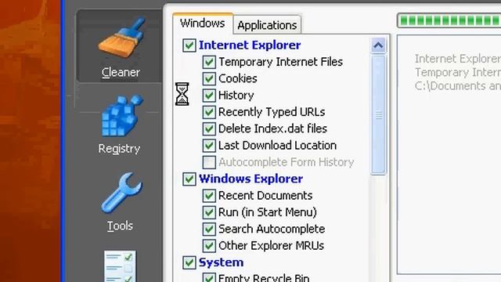
Task: Toggle the Cookies checkbox
Action: tap(209, 78)
